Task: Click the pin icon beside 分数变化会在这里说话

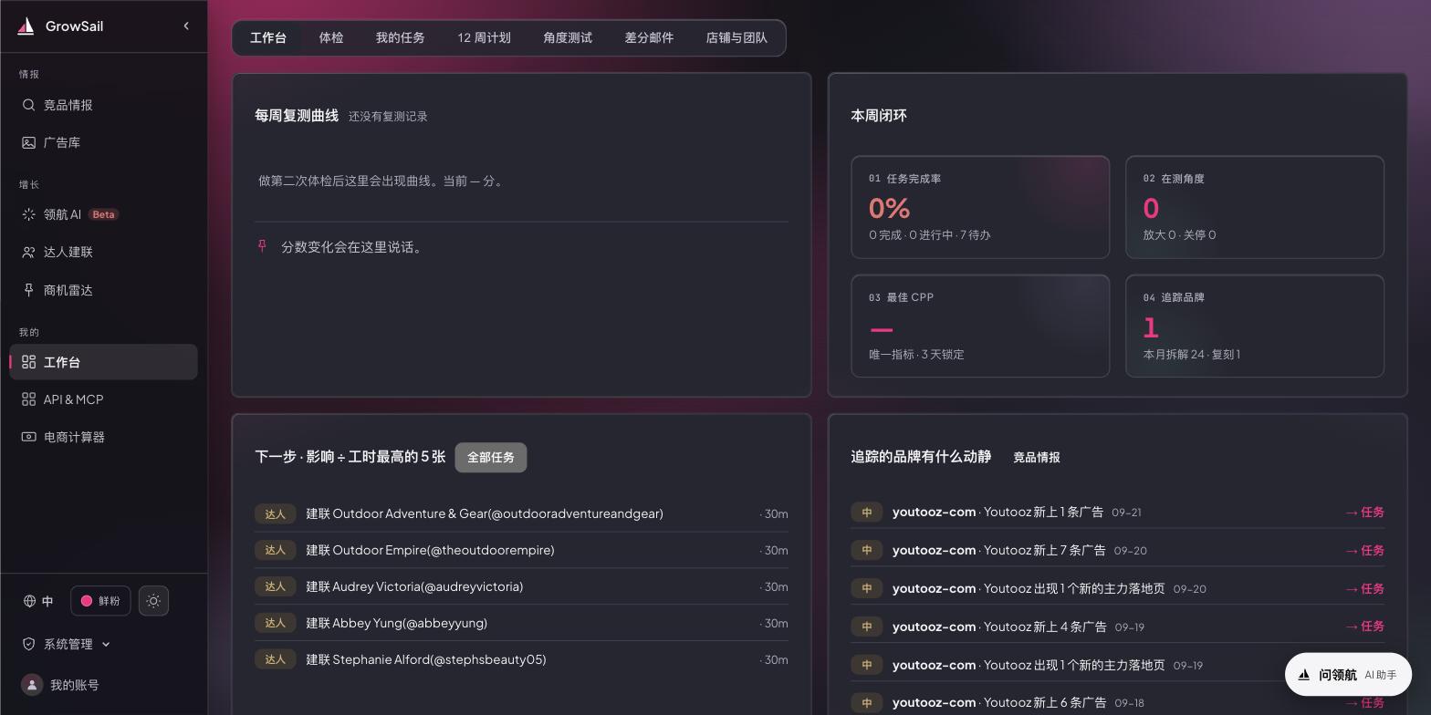Action: pyautogui.click(x=263, y=246)
